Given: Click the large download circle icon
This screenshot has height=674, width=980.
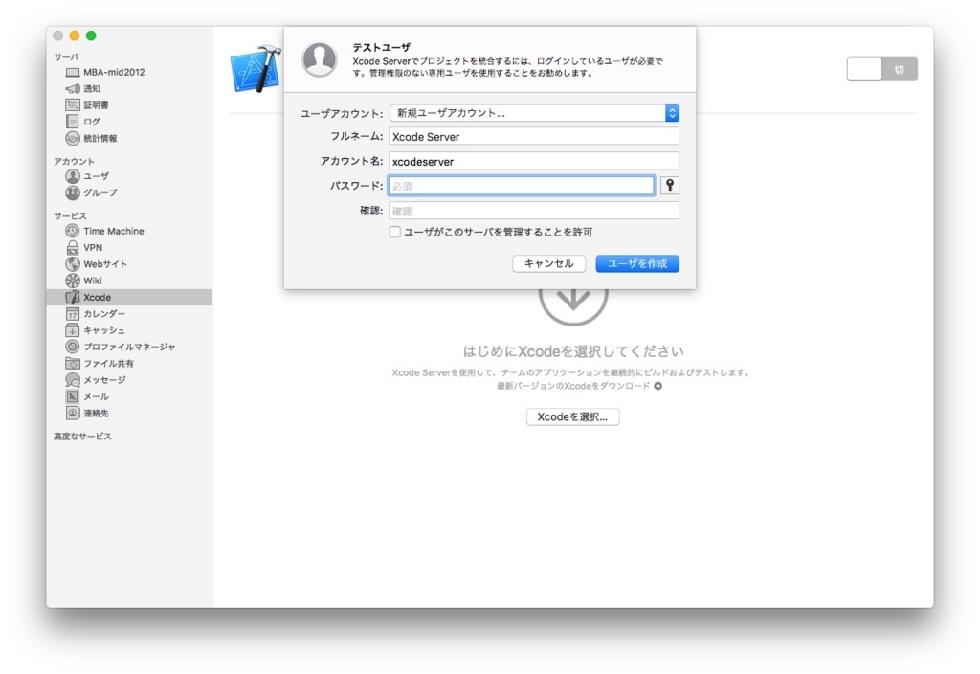Looking at the screenshot, I should [x=573, y=305].
